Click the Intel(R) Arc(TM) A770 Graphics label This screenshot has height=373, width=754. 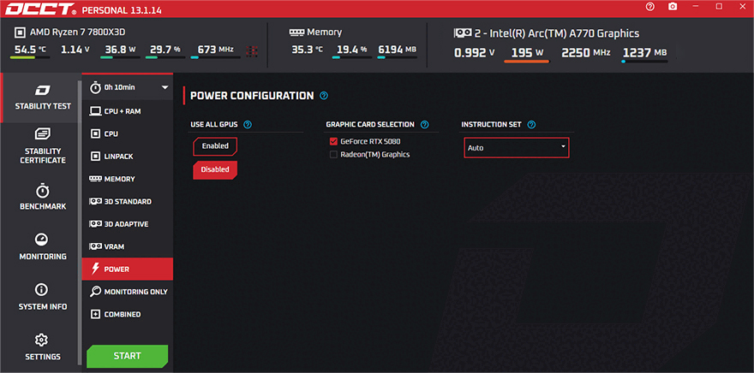pos(556,33)
